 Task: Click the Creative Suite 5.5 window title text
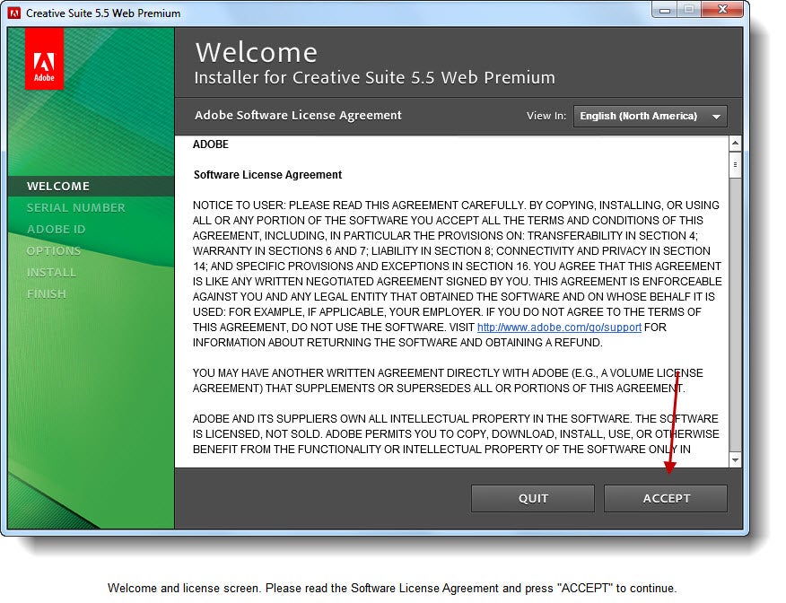pyautogui.click(x=103, y=13)
